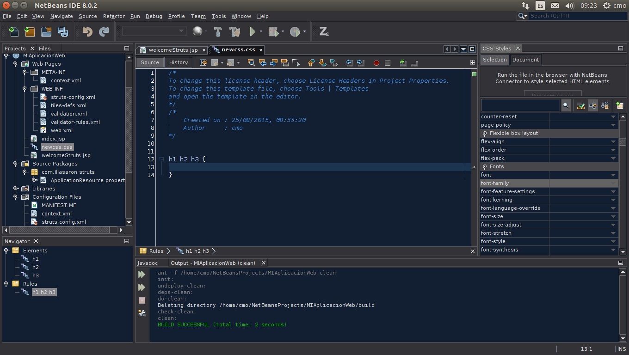Click the Add Property icon in CSS Styles
The image size is (629, 355).
(x=620, y=105)
